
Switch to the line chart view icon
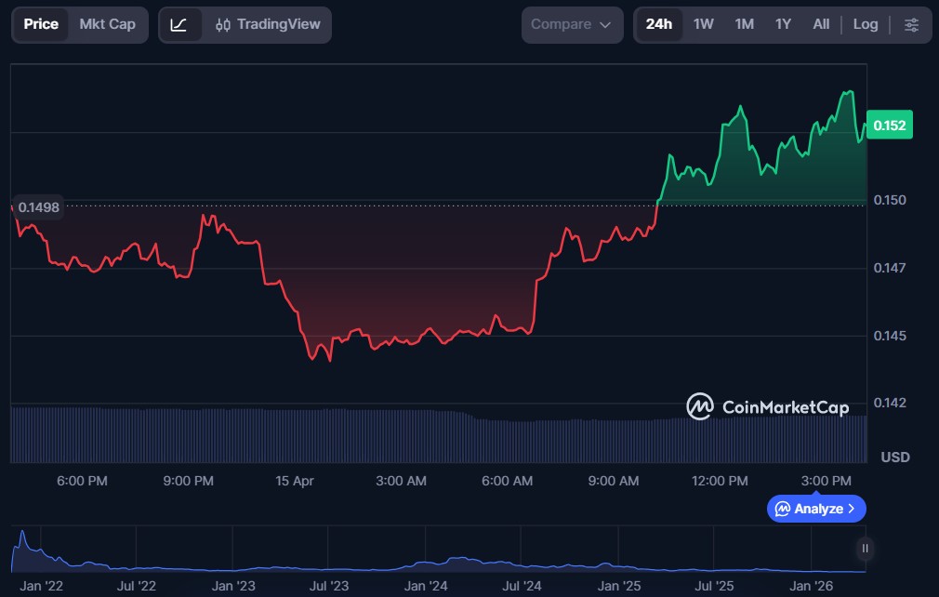click(179, 25)
